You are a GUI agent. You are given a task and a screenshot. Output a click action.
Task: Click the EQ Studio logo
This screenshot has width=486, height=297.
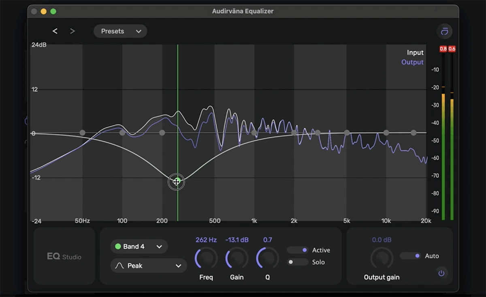point(64,257)
